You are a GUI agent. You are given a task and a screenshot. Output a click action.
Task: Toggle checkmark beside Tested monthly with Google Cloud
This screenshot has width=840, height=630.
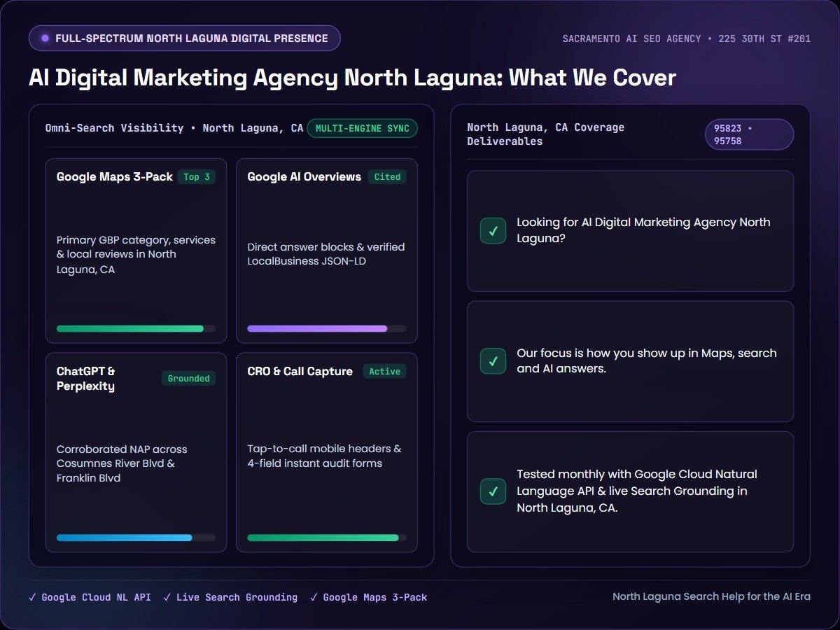493,491
